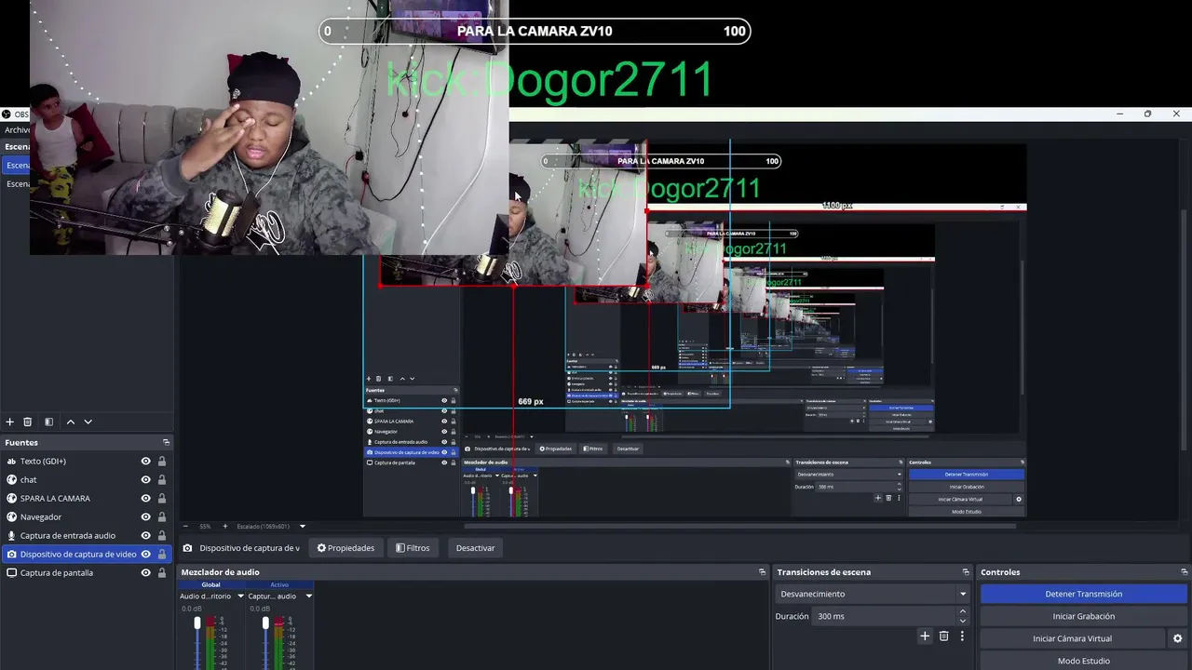
Task: Remove the scene transition with the trash icon
Action: [943, 636]
